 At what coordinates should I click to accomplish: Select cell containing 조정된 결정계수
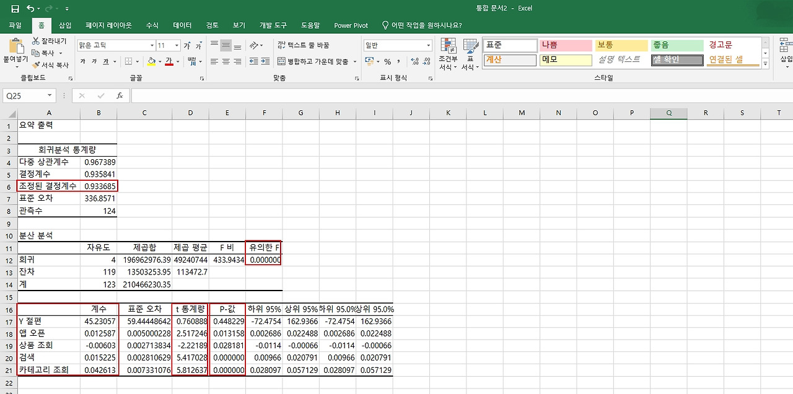tap(48, 186)
